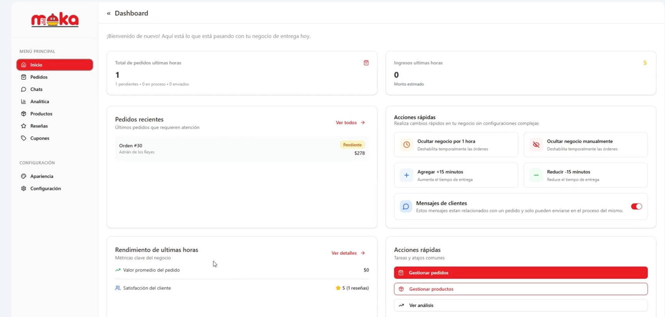
Task: Hide business manually with Ocultar negocio manualmente
Action: [585, 145]
